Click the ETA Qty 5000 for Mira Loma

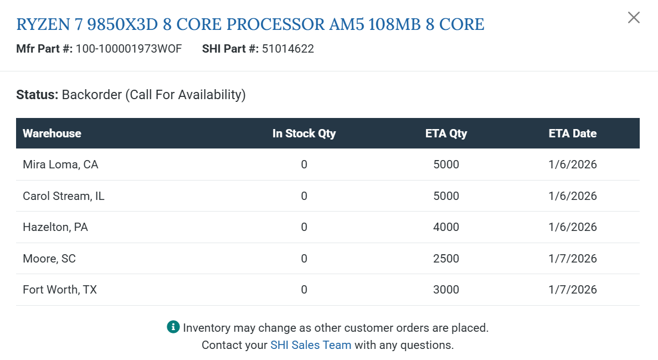coord(446,164)
